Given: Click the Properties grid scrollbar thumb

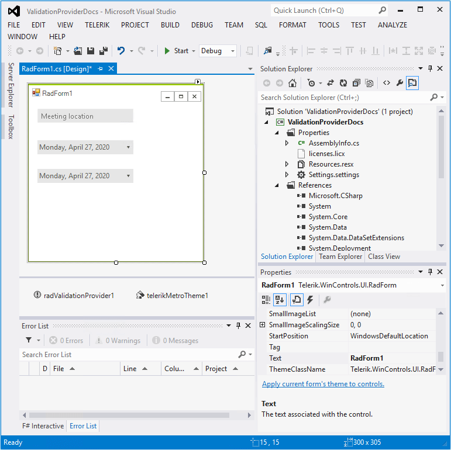Looking at the screenshot, I should (x=441, y=357).
